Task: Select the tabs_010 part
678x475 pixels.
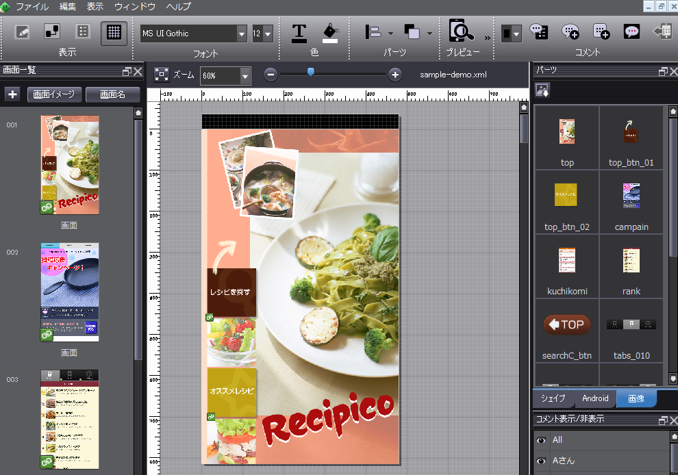Action: tap(631, 331)
